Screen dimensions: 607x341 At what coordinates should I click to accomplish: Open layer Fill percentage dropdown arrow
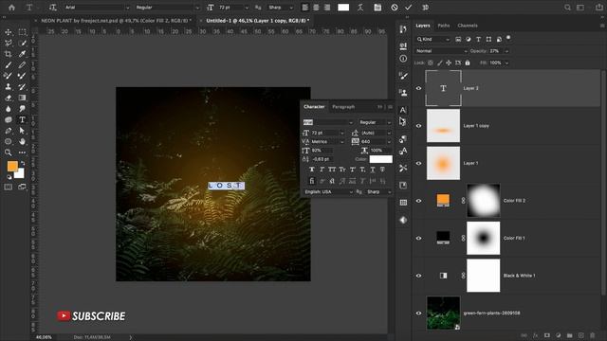pyautogui.click(x=506, y=63)
